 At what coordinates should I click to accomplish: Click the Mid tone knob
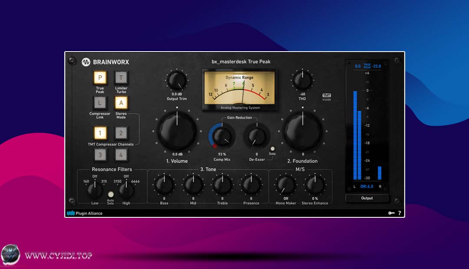click(193, 184)
